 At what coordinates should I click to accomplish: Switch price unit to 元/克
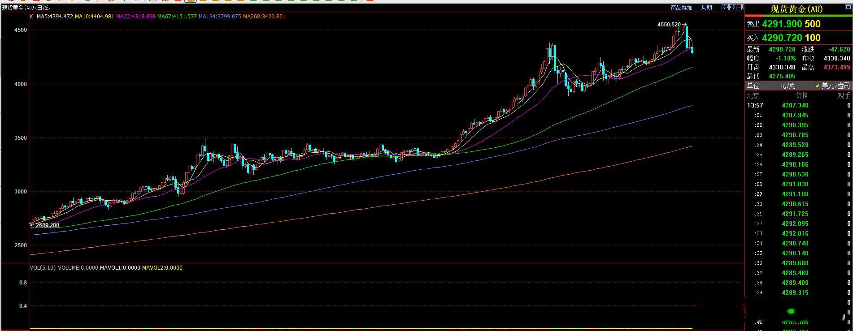787,86
